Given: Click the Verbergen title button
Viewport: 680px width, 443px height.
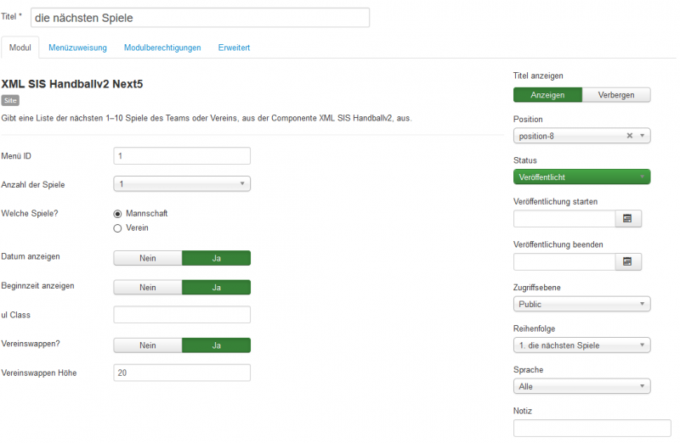Looking at the screenshot, I should pos(615,95).
